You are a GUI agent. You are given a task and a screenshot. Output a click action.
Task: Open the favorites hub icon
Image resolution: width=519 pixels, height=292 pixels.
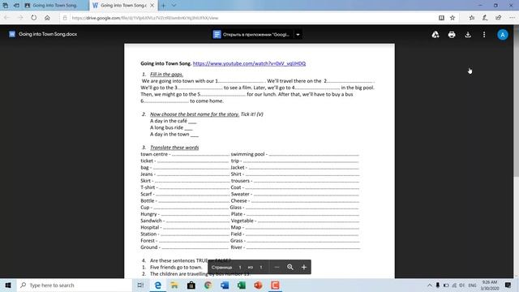472,18
